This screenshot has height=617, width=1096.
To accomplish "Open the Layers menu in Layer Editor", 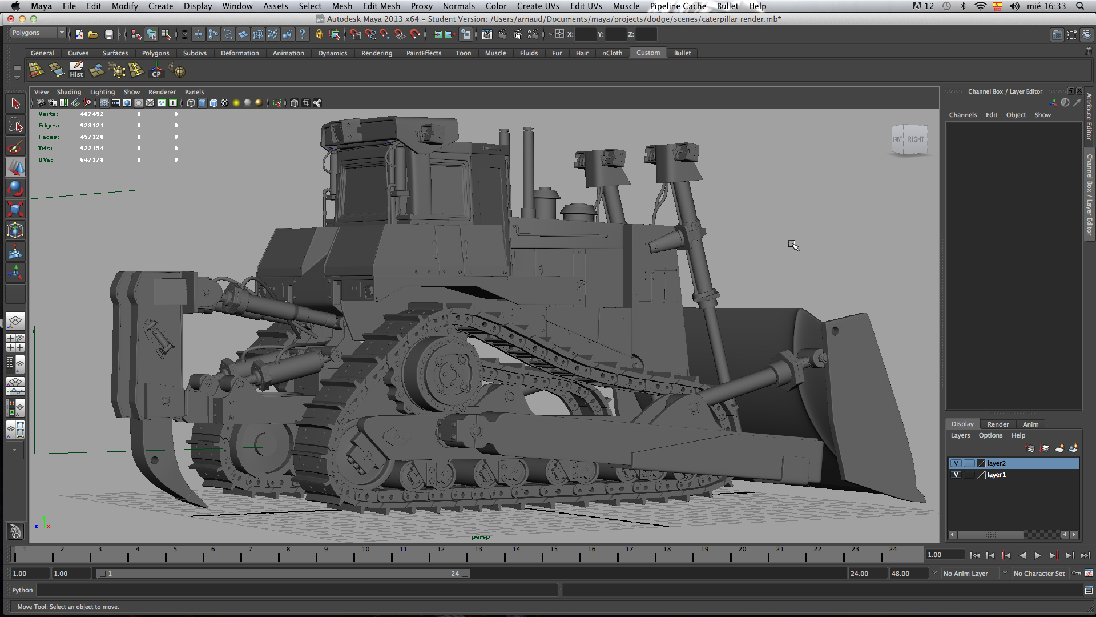I will pos(960,435).
